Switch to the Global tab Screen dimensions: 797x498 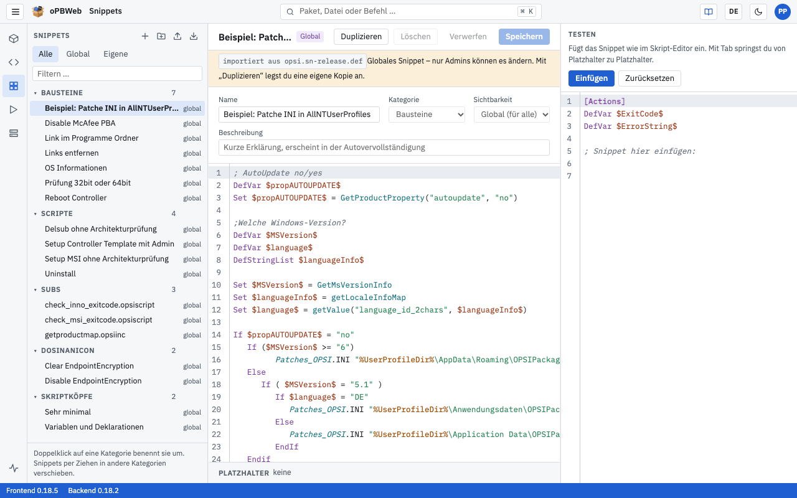pyautogui.click(x=78, y=54)
